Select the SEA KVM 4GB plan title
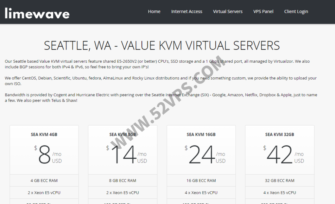 pyautogui.click(x=44, y=134)
